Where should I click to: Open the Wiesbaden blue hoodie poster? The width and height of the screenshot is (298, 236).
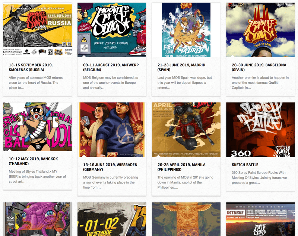click(x=112, y=130)
